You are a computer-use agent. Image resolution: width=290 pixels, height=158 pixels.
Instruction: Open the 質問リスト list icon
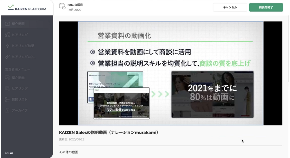pyautogui.click(x=7, y=99)
